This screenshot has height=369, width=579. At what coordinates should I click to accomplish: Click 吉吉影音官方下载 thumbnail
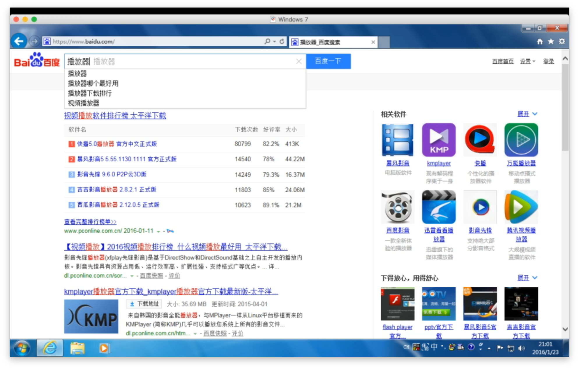pos(521,304)
